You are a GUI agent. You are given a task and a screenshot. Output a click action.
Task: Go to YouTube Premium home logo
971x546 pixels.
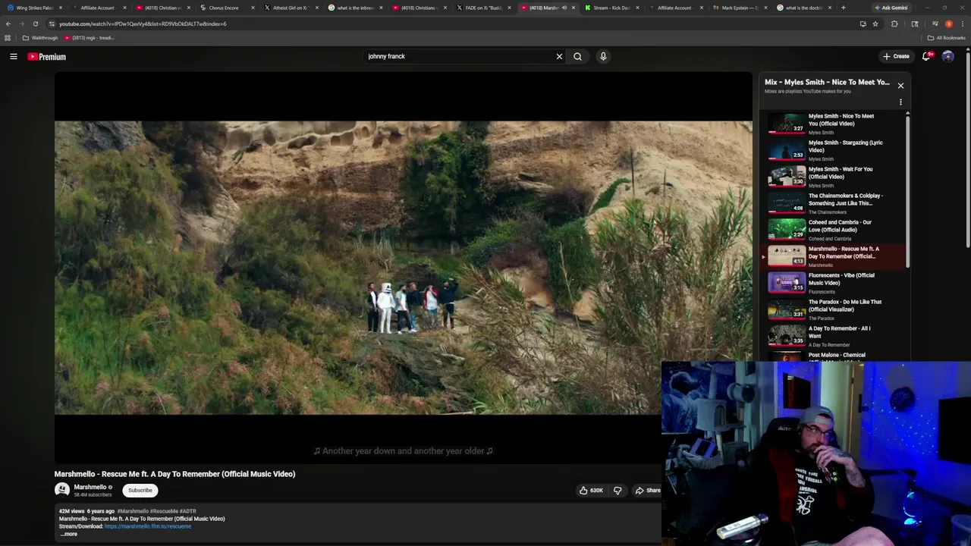tap(47, 57)
